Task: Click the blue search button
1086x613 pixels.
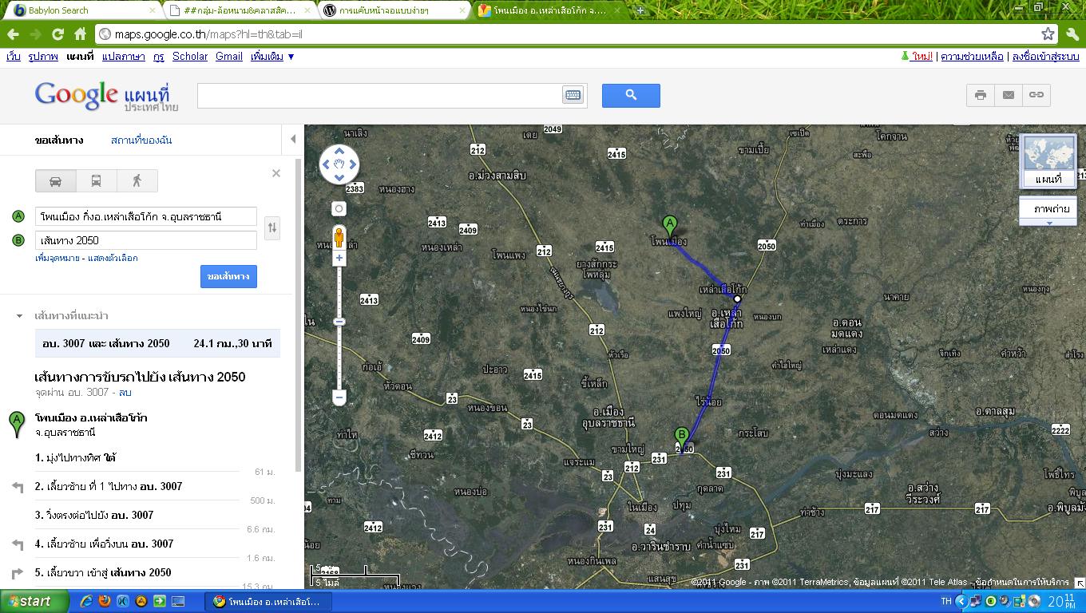Action: [x=631, y=95]
